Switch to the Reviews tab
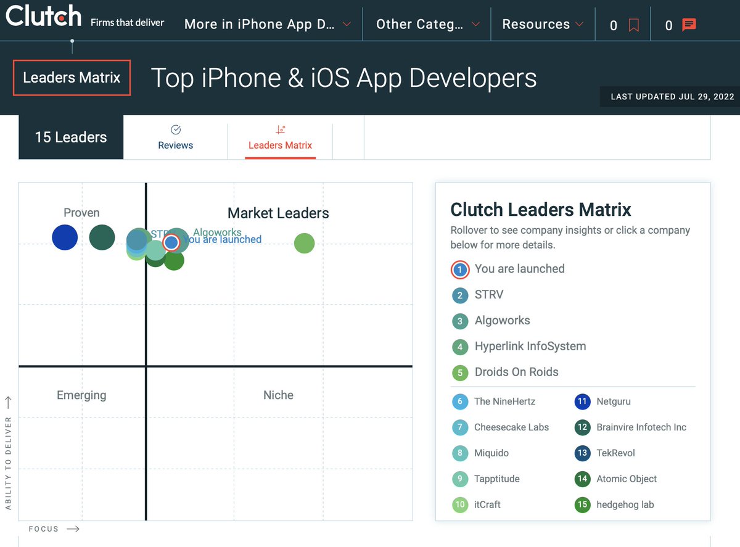This screenshot has width=740, height=547. pyautogui.click(x=175, y=138)
